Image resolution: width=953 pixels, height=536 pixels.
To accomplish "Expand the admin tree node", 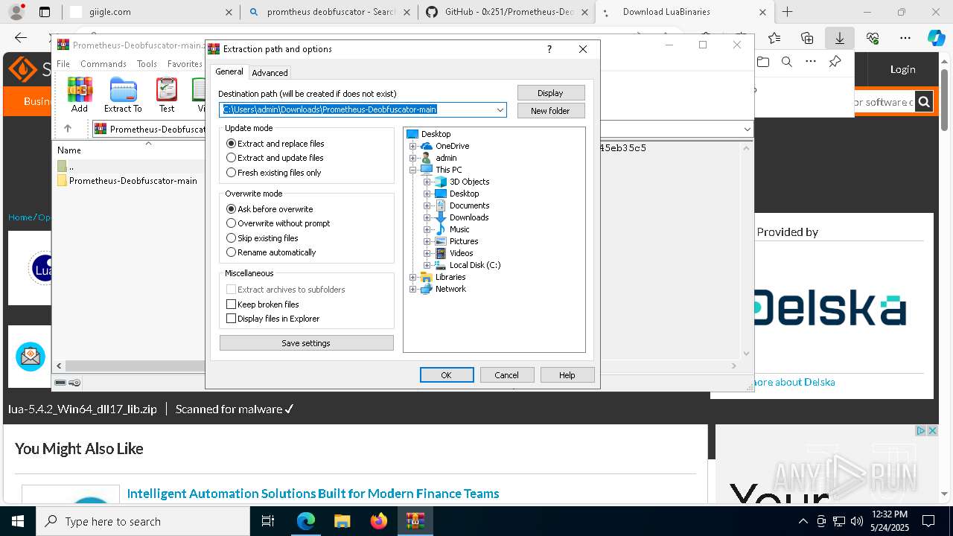I will (x=413, y=158).
